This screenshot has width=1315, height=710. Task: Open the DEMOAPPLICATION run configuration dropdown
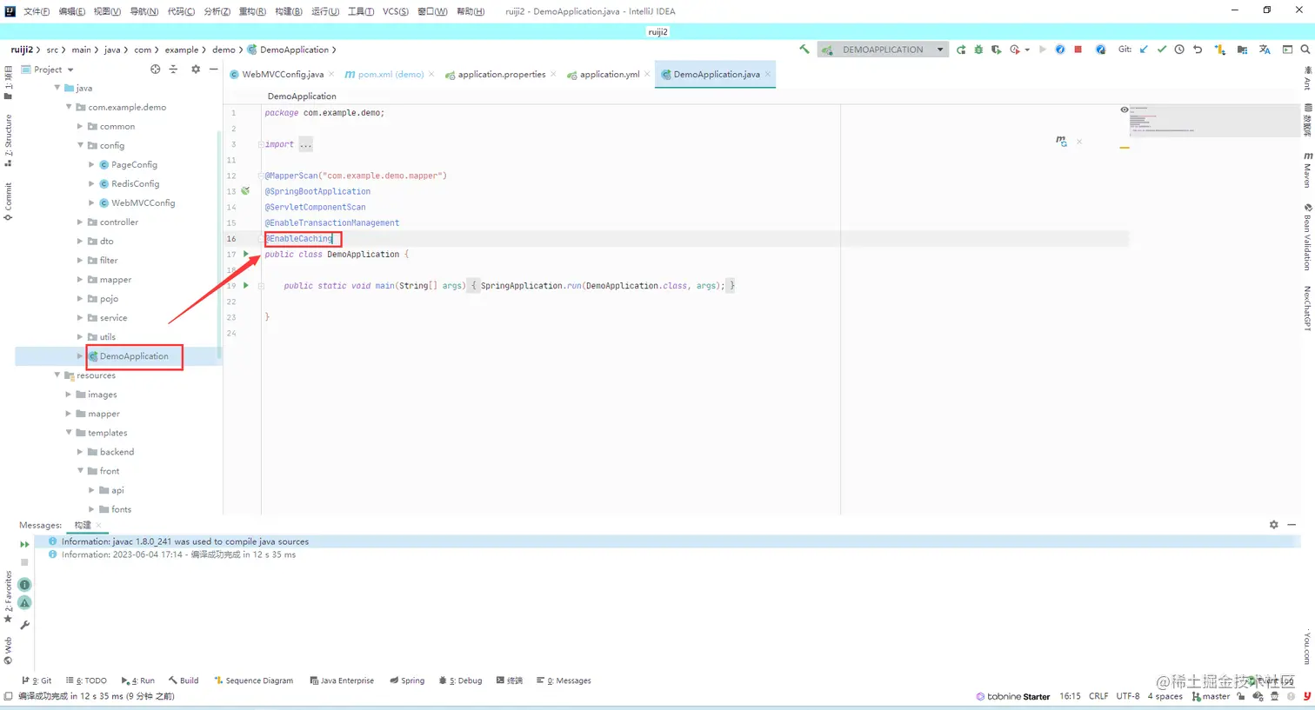pyautogui.click(x=883, y=50)
